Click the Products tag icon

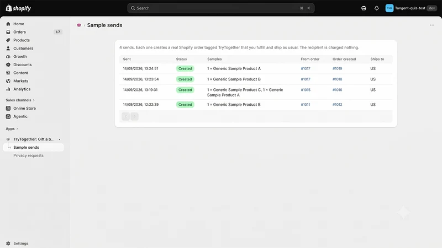point(8,40)
